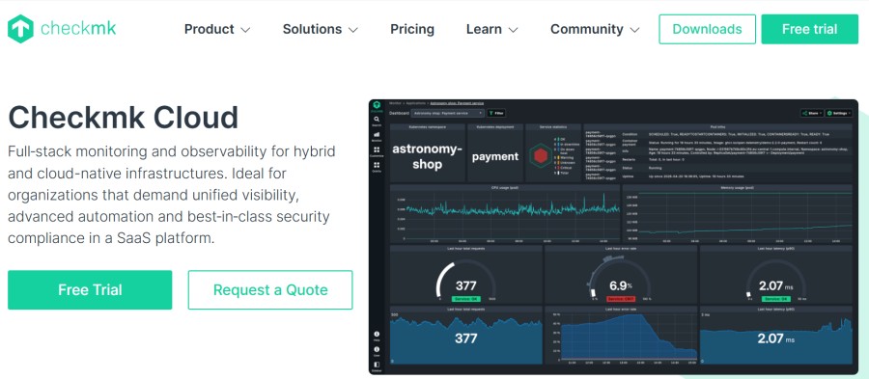Toggle the Sidebar icon at sidebar bottom
Image resolution: width=869 pixels, height=379 pixels.
(377, 365)
